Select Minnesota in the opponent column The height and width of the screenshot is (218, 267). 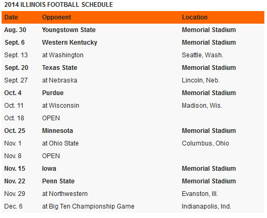[57, 131]
